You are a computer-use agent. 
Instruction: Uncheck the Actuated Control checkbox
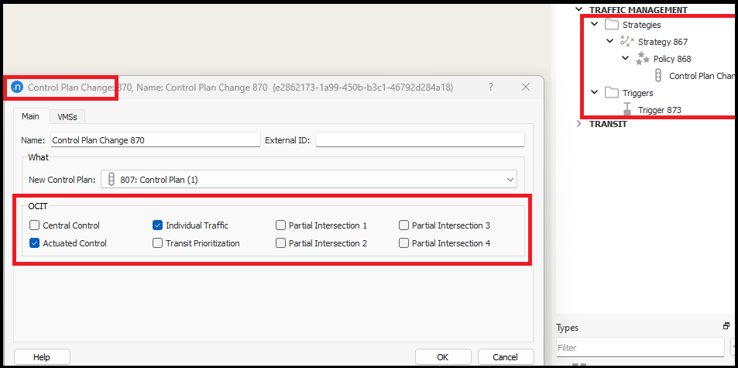point(34,243)
